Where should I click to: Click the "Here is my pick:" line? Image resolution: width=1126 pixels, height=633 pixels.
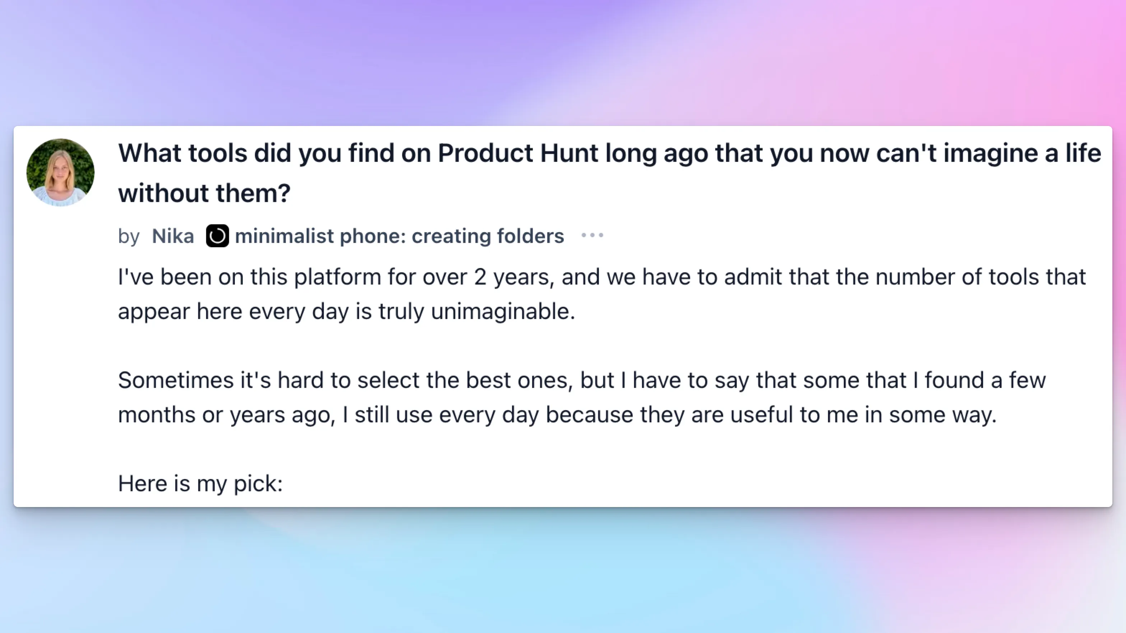coord(201,484)
